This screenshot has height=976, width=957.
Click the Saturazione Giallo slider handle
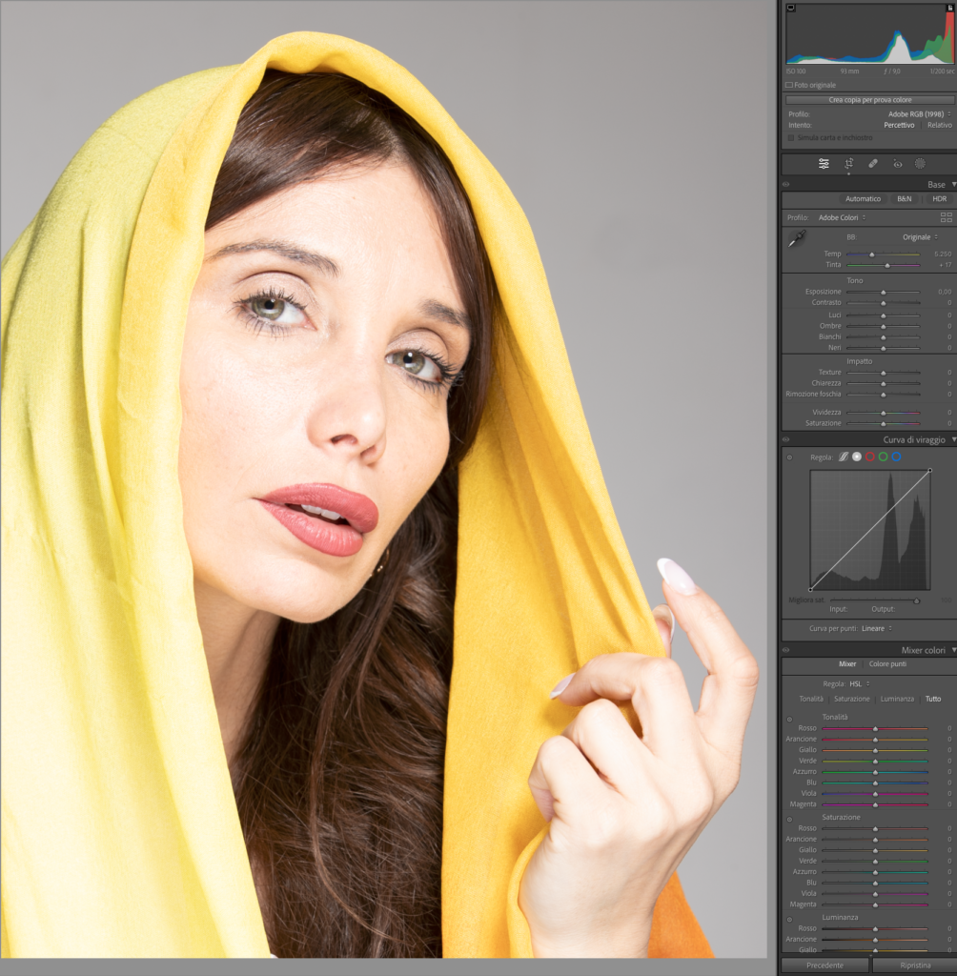tap(875, 851)
